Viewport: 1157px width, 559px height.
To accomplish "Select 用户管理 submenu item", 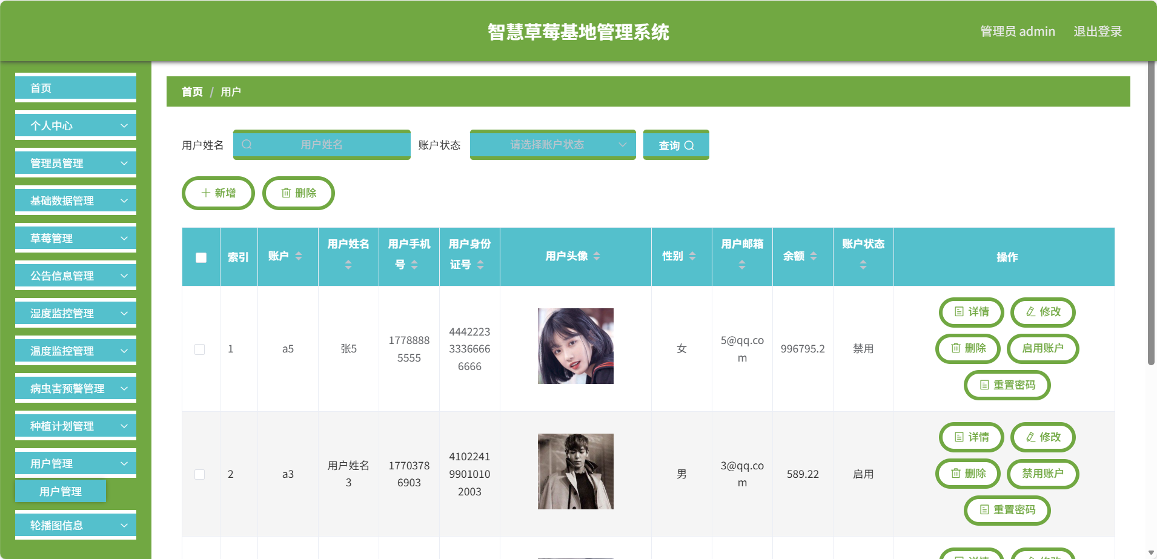I will [x=61, y=491].
